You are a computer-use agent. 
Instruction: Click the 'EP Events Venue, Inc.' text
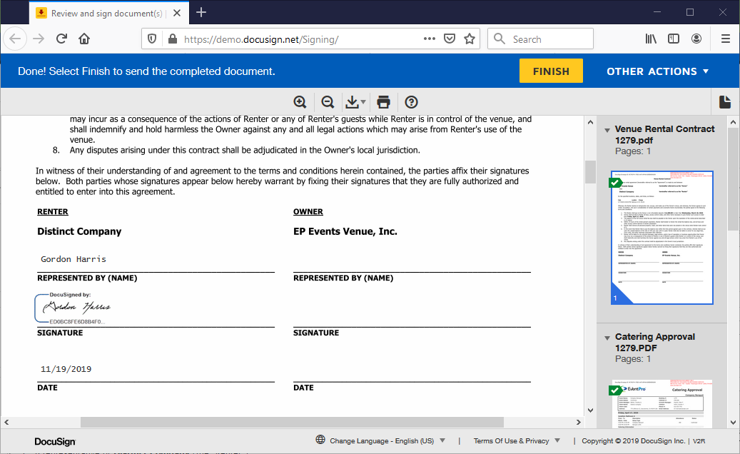pyautogui.click(x=345, y=231)
